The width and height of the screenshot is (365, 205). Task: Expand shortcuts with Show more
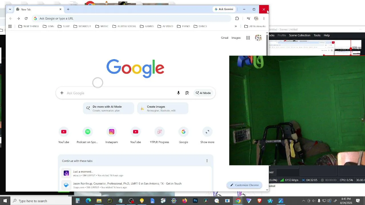click(x=207, y=136)
